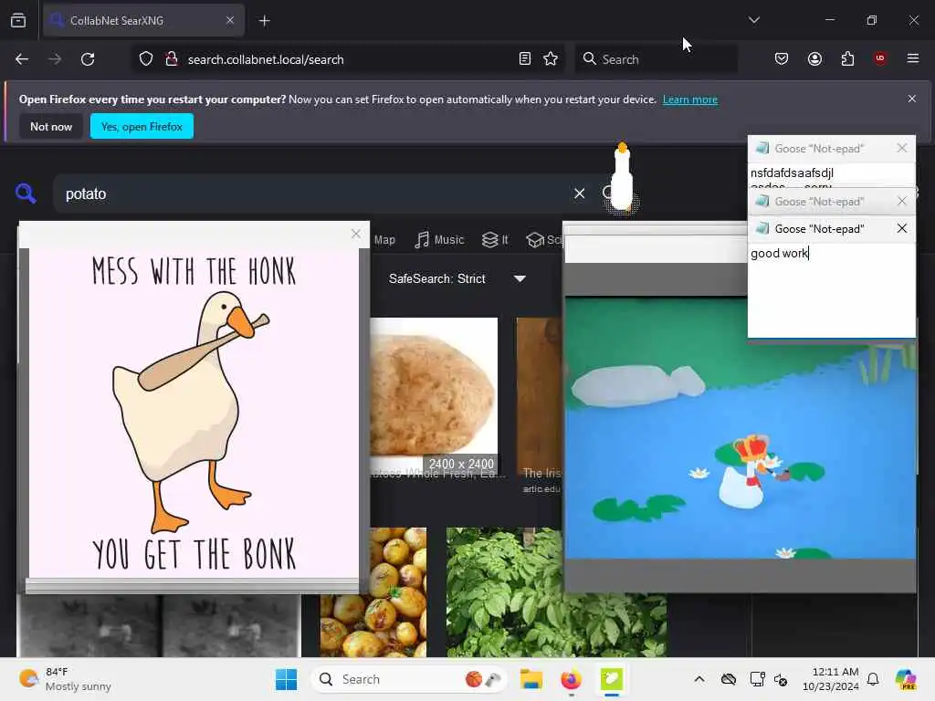Expand the list all tabs chevron
The width and height of the screenshot is (935, 701).
click(753, 20)
